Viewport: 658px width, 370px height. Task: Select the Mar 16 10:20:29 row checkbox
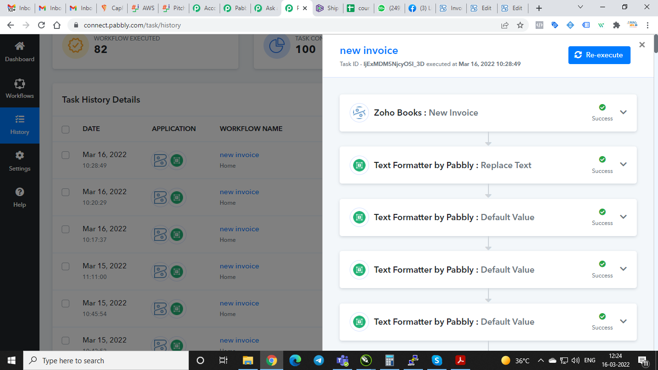pyautogui.click(x=66, y=192)
